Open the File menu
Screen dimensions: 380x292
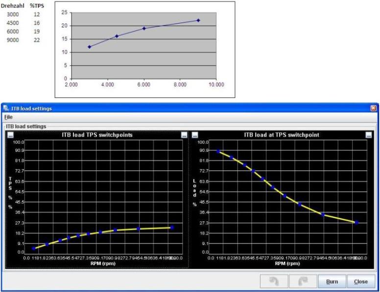8,117
